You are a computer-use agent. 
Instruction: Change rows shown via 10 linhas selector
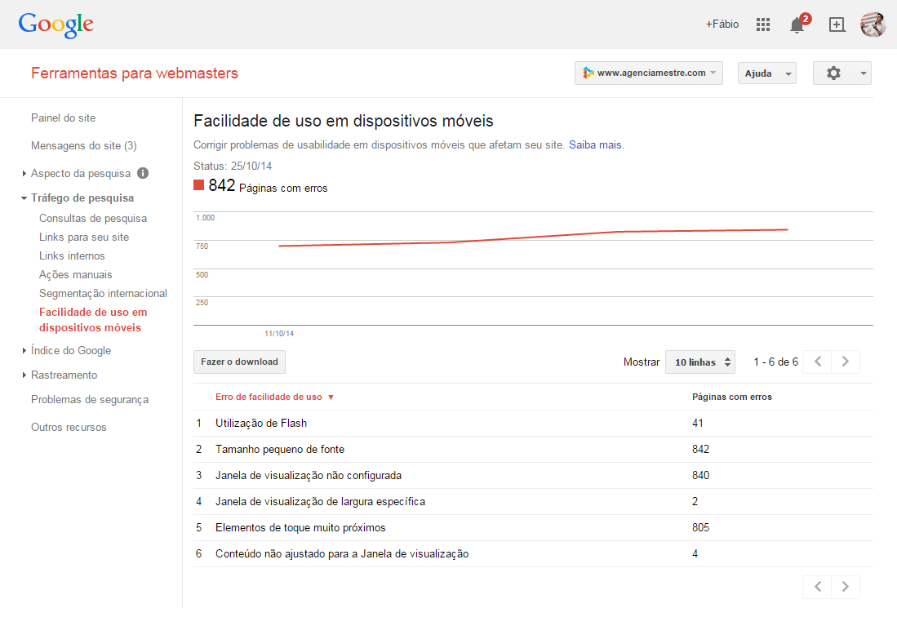click(699, 362)
